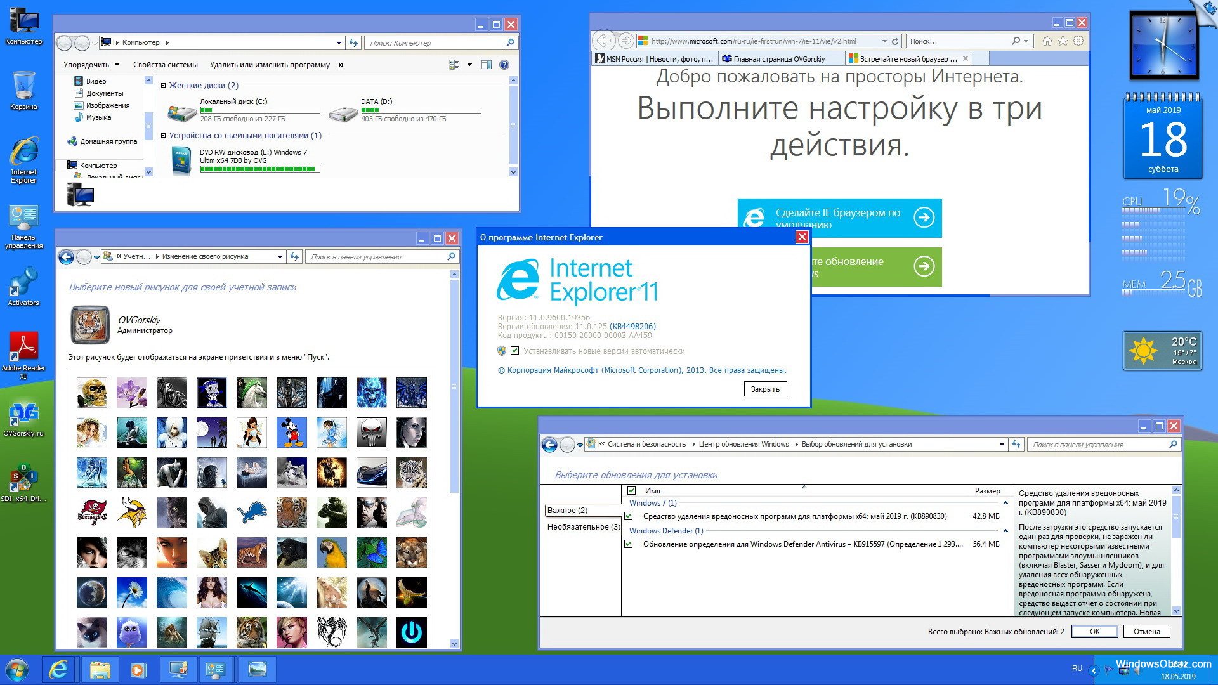
Task: Toggle automatic new version install checkbox
Action: tap(515, 351)
